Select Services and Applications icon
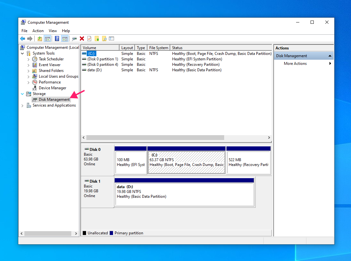Screen dimensions: 351x261 (x=29, y=105)
